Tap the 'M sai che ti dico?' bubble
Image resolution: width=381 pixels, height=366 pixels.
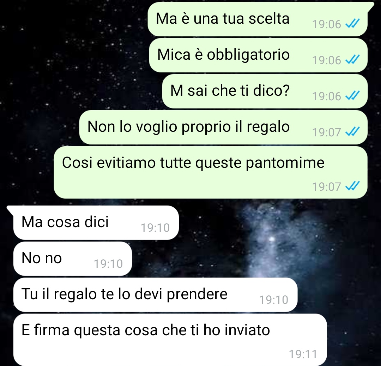[265, 91]
